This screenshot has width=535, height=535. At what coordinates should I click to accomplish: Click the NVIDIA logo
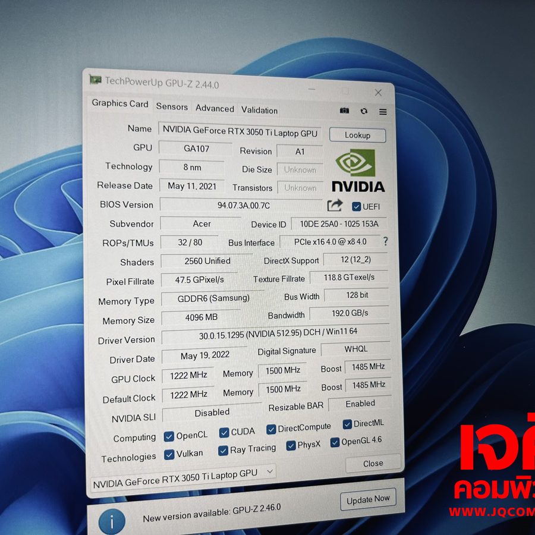[358, 170]
